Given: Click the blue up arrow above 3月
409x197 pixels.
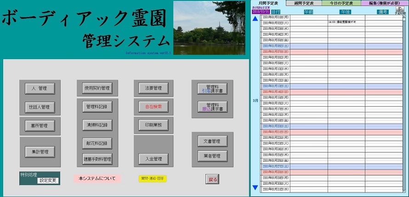Looking at the screenshot, I should [x=255, y=19].
